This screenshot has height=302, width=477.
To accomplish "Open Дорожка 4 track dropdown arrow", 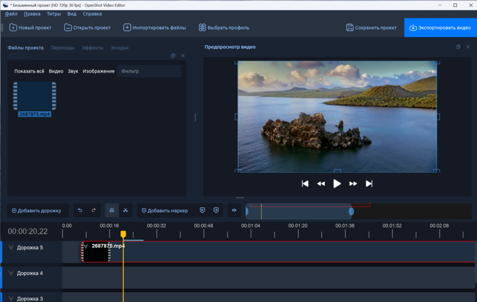I will [11, 273].
